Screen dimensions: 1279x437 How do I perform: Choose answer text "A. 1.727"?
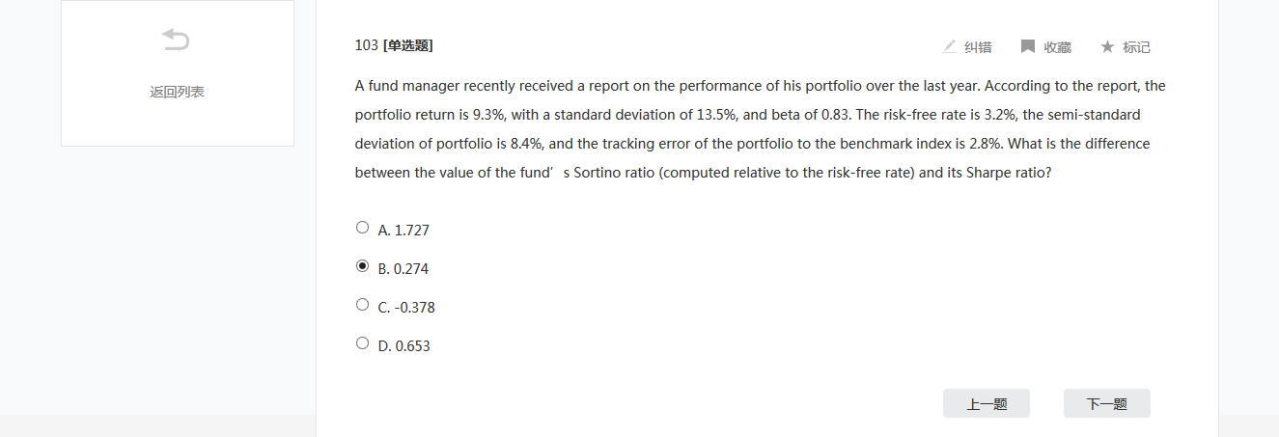pos(403,231)
